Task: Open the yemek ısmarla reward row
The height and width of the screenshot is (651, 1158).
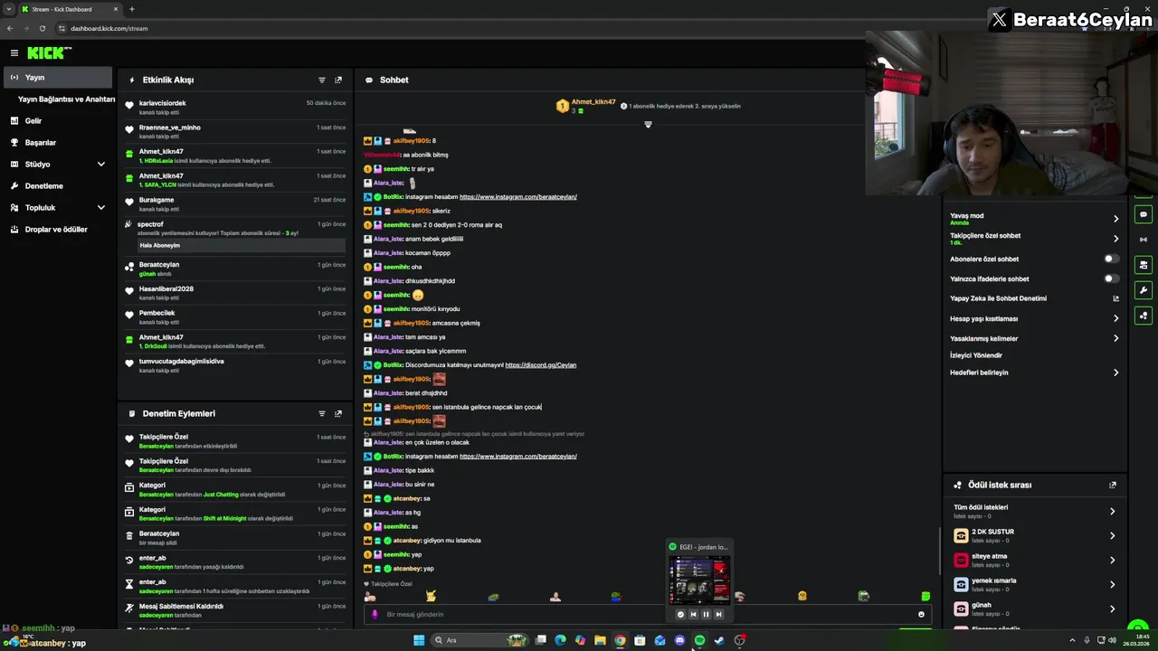Action: [1036, 584]
